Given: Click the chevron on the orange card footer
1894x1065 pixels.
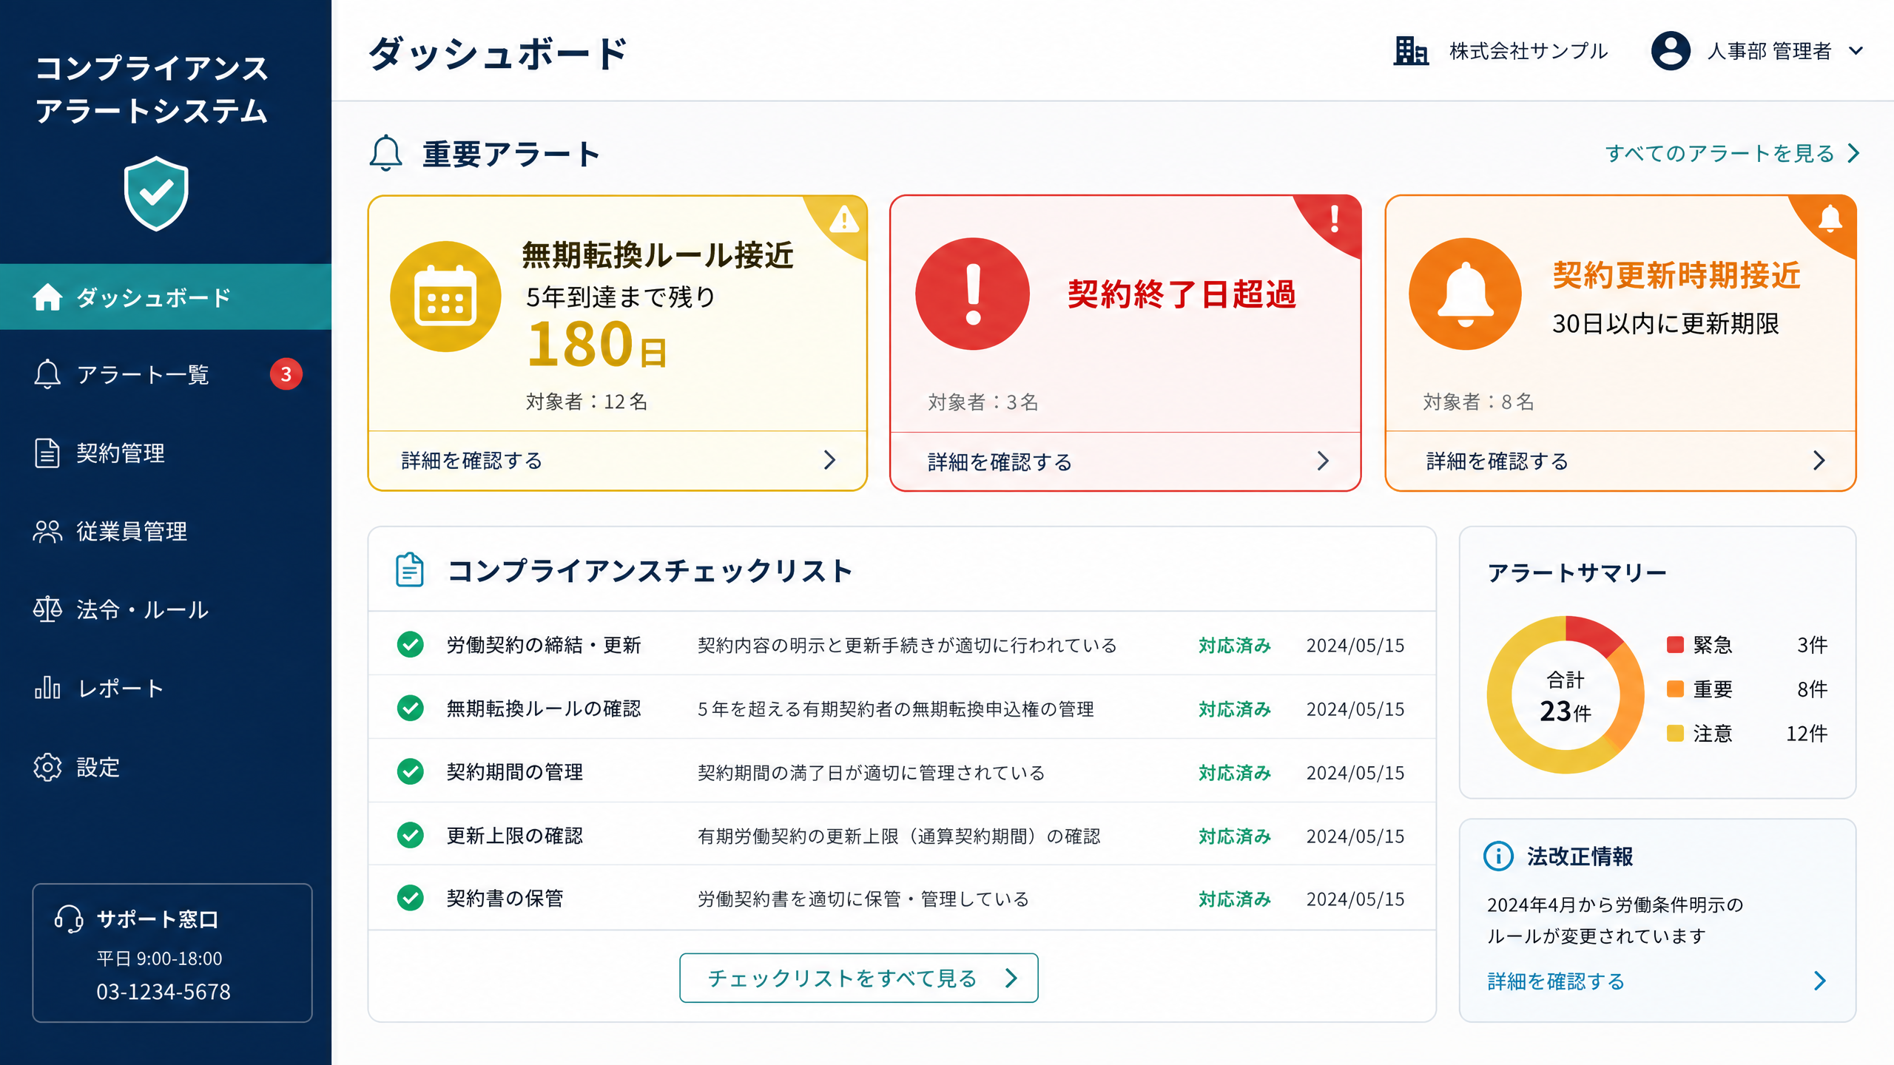Looking at the screenshot, I should point(1819,461).
